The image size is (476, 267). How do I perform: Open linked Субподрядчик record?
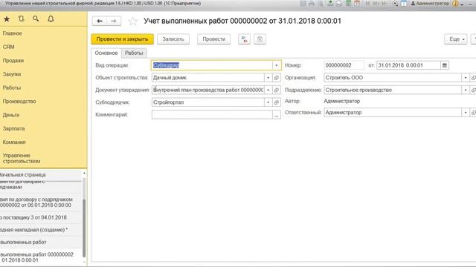point(276,102)
